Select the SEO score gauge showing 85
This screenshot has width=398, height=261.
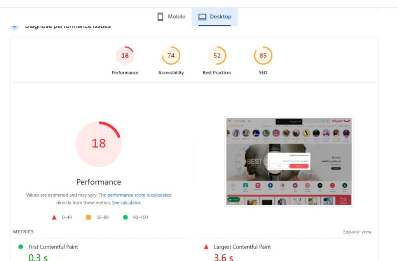263,56
